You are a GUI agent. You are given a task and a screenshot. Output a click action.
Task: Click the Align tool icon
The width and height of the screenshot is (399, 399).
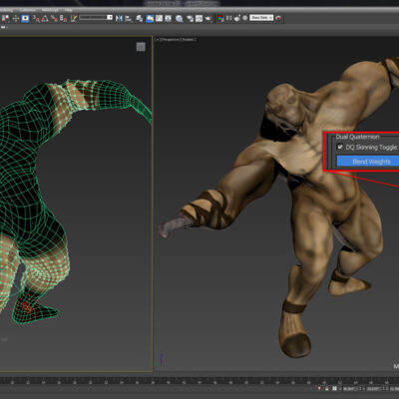click(x=128, y=18)
